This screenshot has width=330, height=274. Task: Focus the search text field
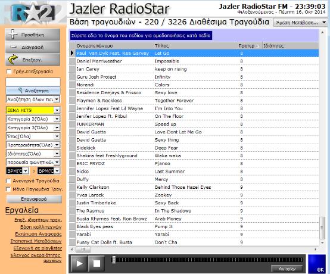33,82
